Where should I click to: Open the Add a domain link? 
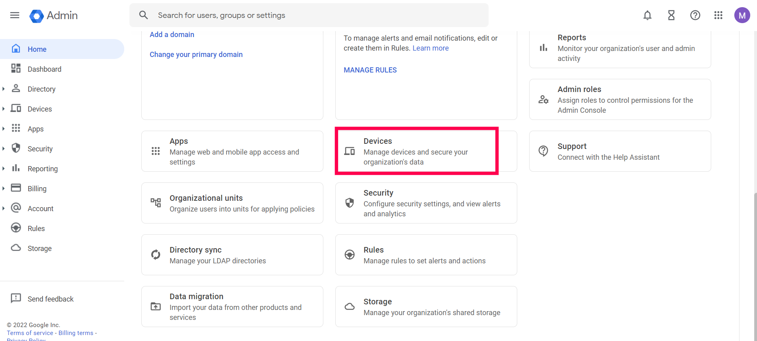(x=172, y=35)
